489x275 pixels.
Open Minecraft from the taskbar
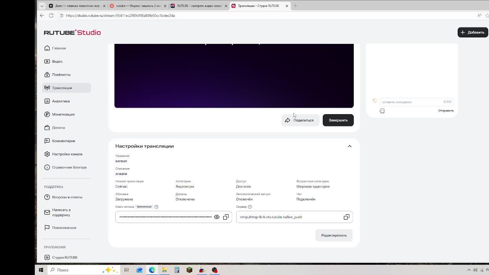point(189,270)
